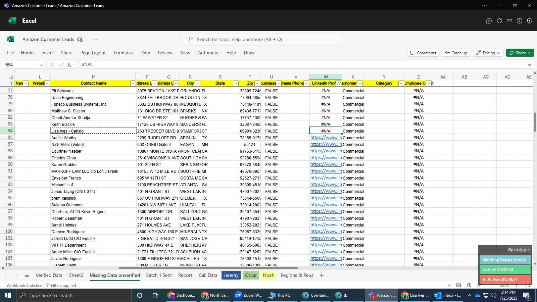Screen dimensions: 537x302
Task: Select cell containing Keith Blackie
Action: [x=93, y=124]
